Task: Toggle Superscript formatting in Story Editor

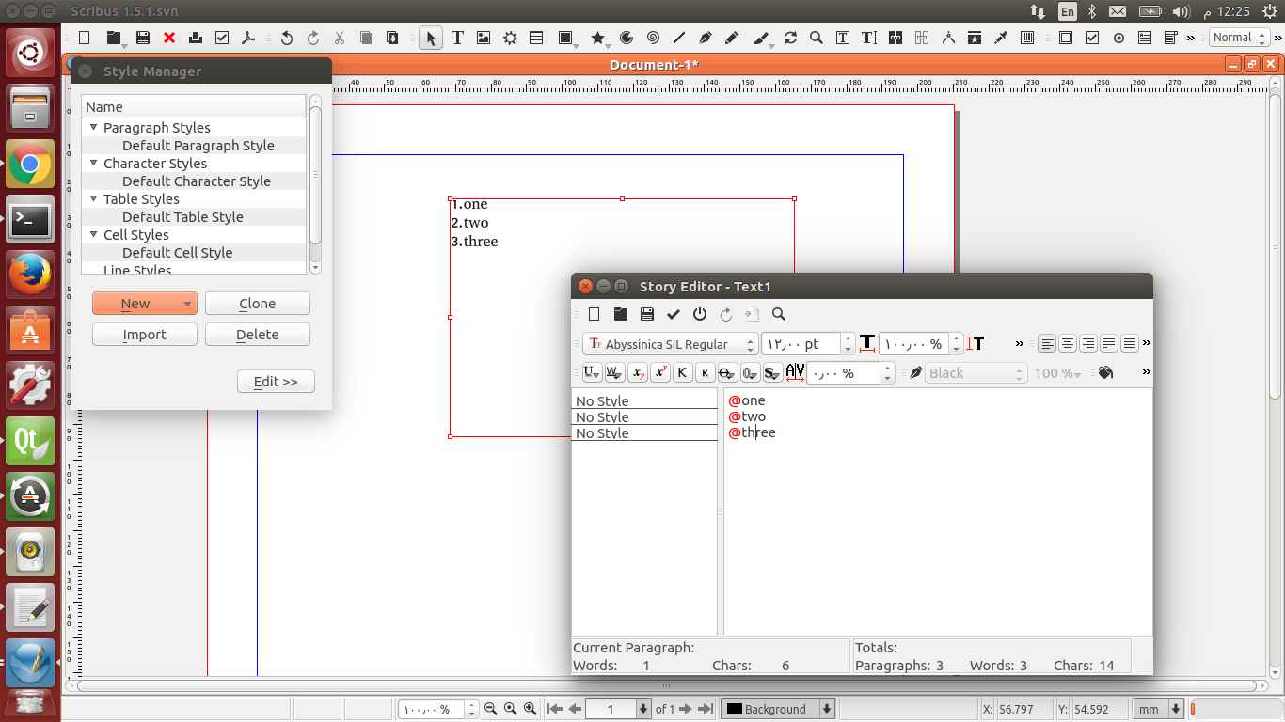Action: tap(660, 373)
